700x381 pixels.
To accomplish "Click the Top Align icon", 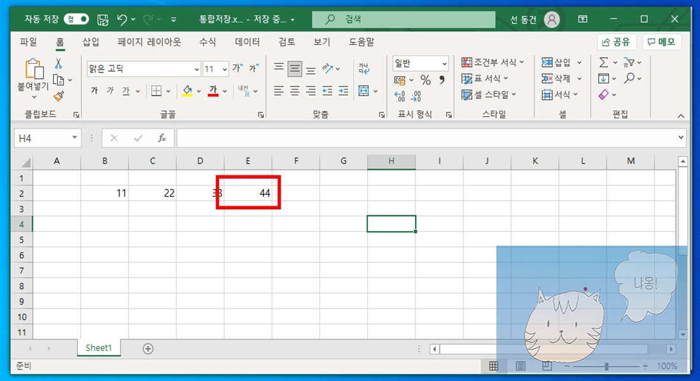I will [x=279, y=68].
